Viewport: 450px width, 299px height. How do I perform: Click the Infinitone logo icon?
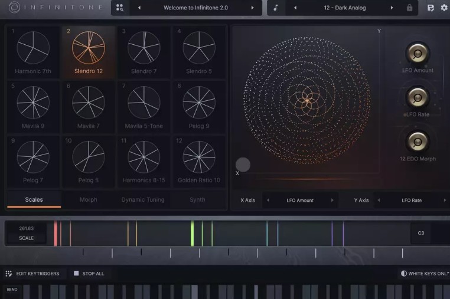click(x=14, y=8)
